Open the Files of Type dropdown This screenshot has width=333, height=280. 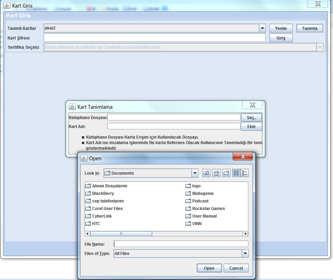pos(245,254)
